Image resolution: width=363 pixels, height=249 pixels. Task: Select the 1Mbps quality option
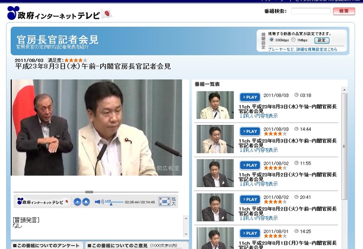(x=293, y=40)
